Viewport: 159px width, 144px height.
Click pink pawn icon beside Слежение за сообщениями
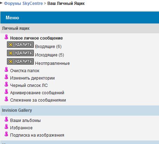click(6, 99)
